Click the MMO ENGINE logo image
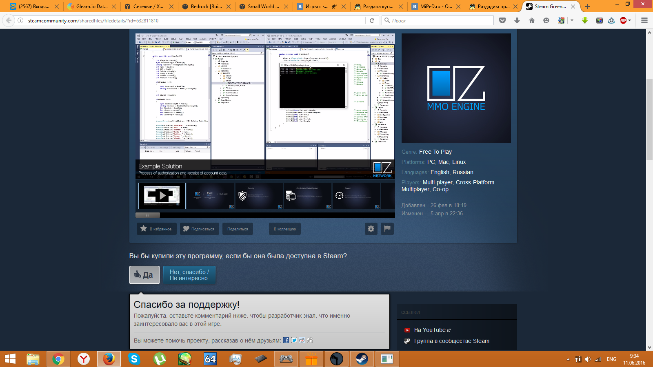 [x=456, y=88]
